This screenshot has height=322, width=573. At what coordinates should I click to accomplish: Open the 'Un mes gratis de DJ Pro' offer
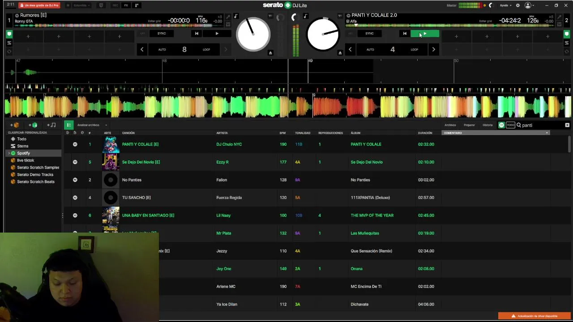pos(39,5)
